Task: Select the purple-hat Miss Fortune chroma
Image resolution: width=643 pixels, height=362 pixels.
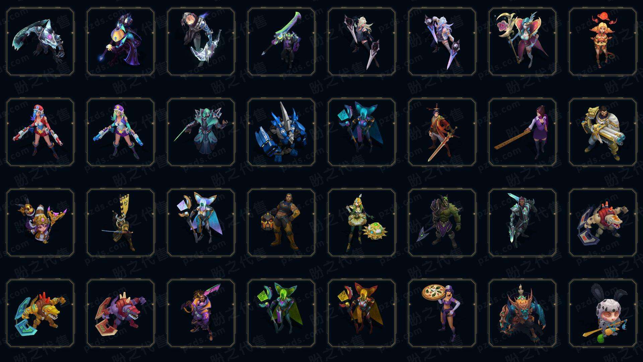Action: pos(121,132)
